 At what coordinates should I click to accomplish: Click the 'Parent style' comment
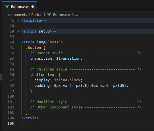(50, 53)
